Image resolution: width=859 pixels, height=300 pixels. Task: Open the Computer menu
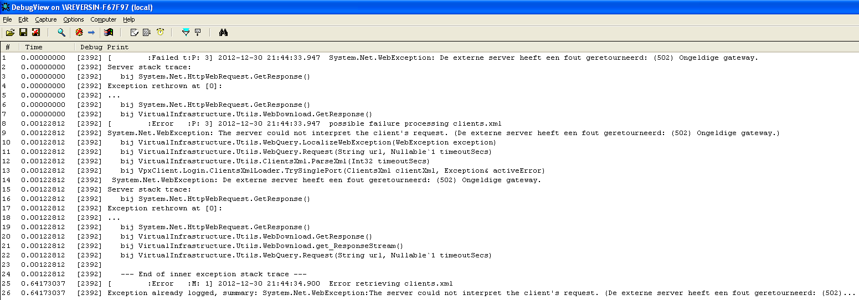pos(104,19)
